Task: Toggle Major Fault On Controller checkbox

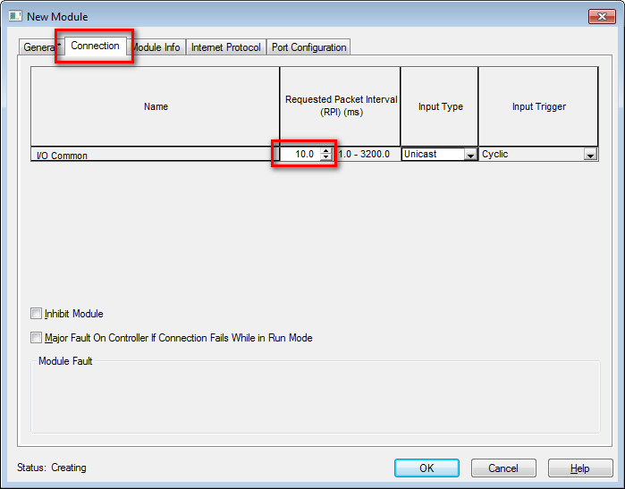Action: click(x=37, y=338)
